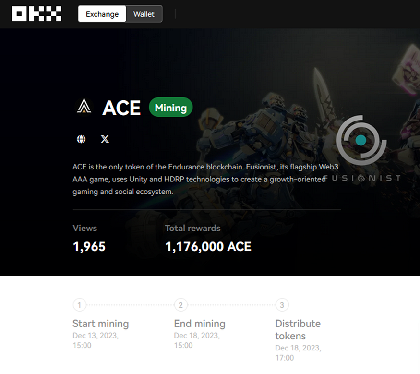The height and width of the screenshot is (374, 420).
Task: Click the ACE title heading
Action: coord(121,108)
